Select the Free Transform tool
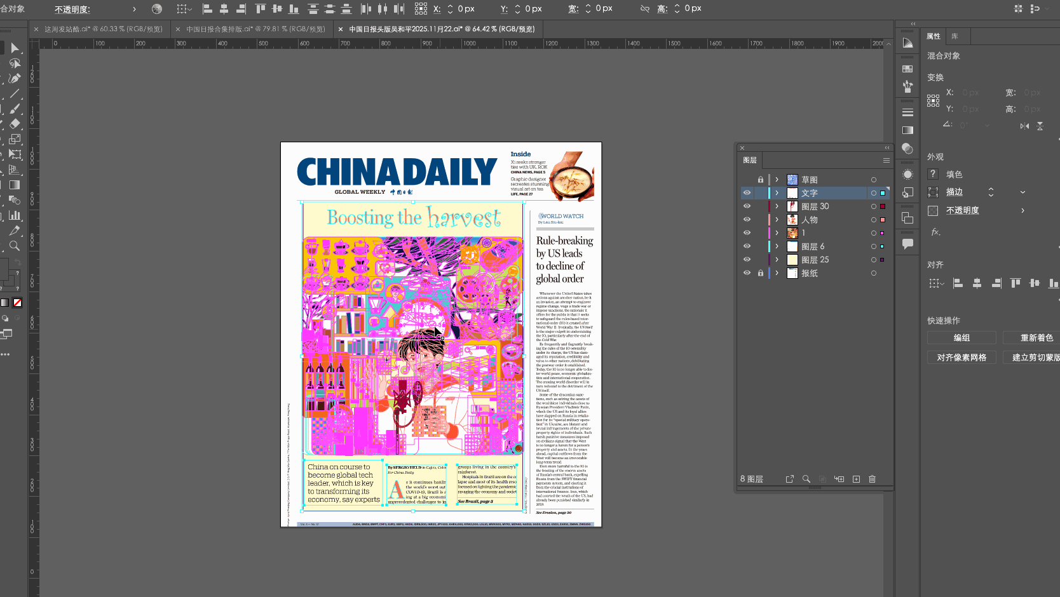1060x597 pixels. click(x=15, y=154)
